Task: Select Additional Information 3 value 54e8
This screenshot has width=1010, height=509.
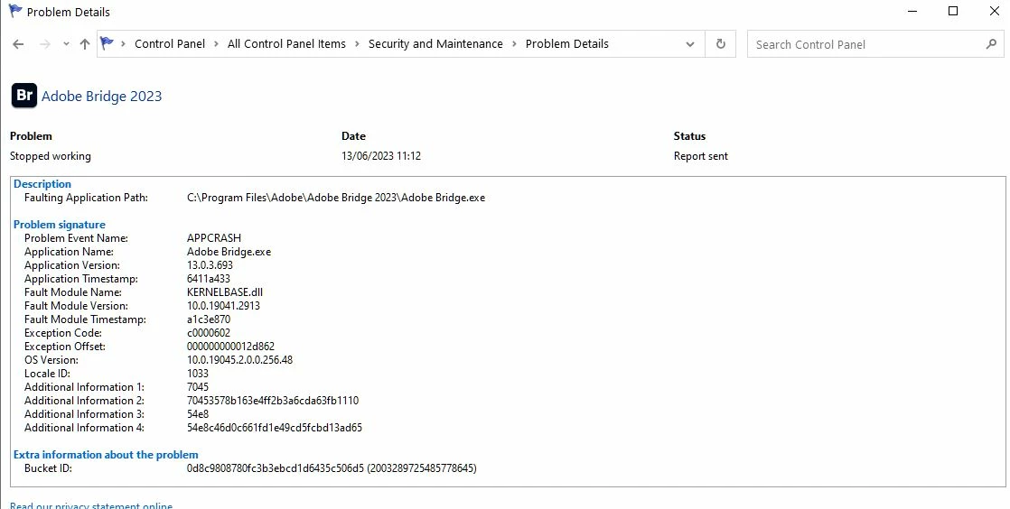Action: coord(198,413)
